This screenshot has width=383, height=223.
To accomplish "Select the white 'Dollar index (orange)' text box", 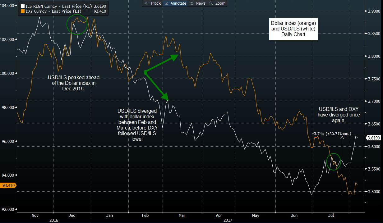I will pos(293,29).
